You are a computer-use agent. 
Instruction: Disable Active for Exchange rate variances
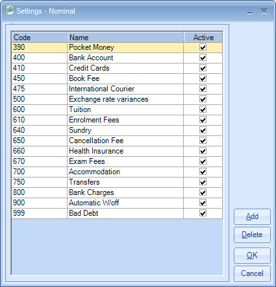[203, 99]
